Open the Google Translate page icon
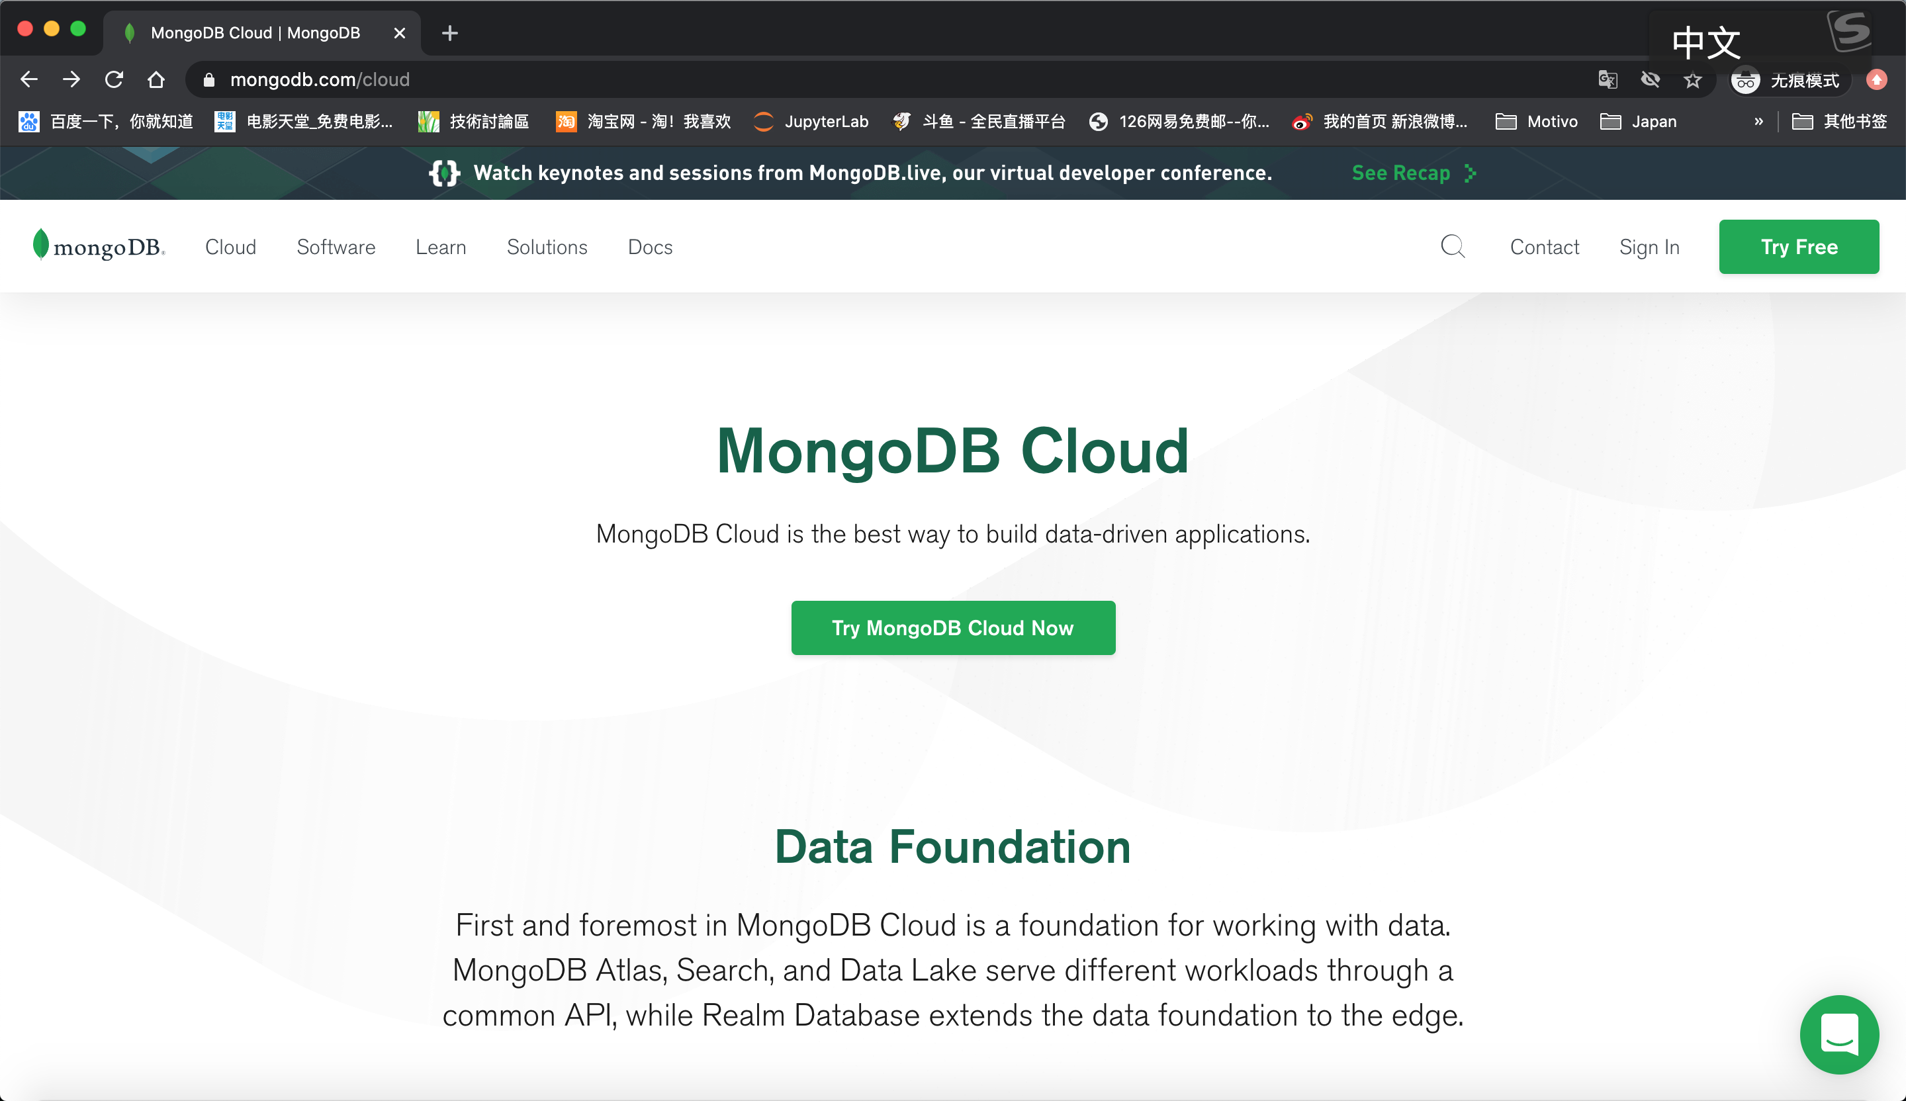1906x1101 pixels. click(x=1608, y=79)
